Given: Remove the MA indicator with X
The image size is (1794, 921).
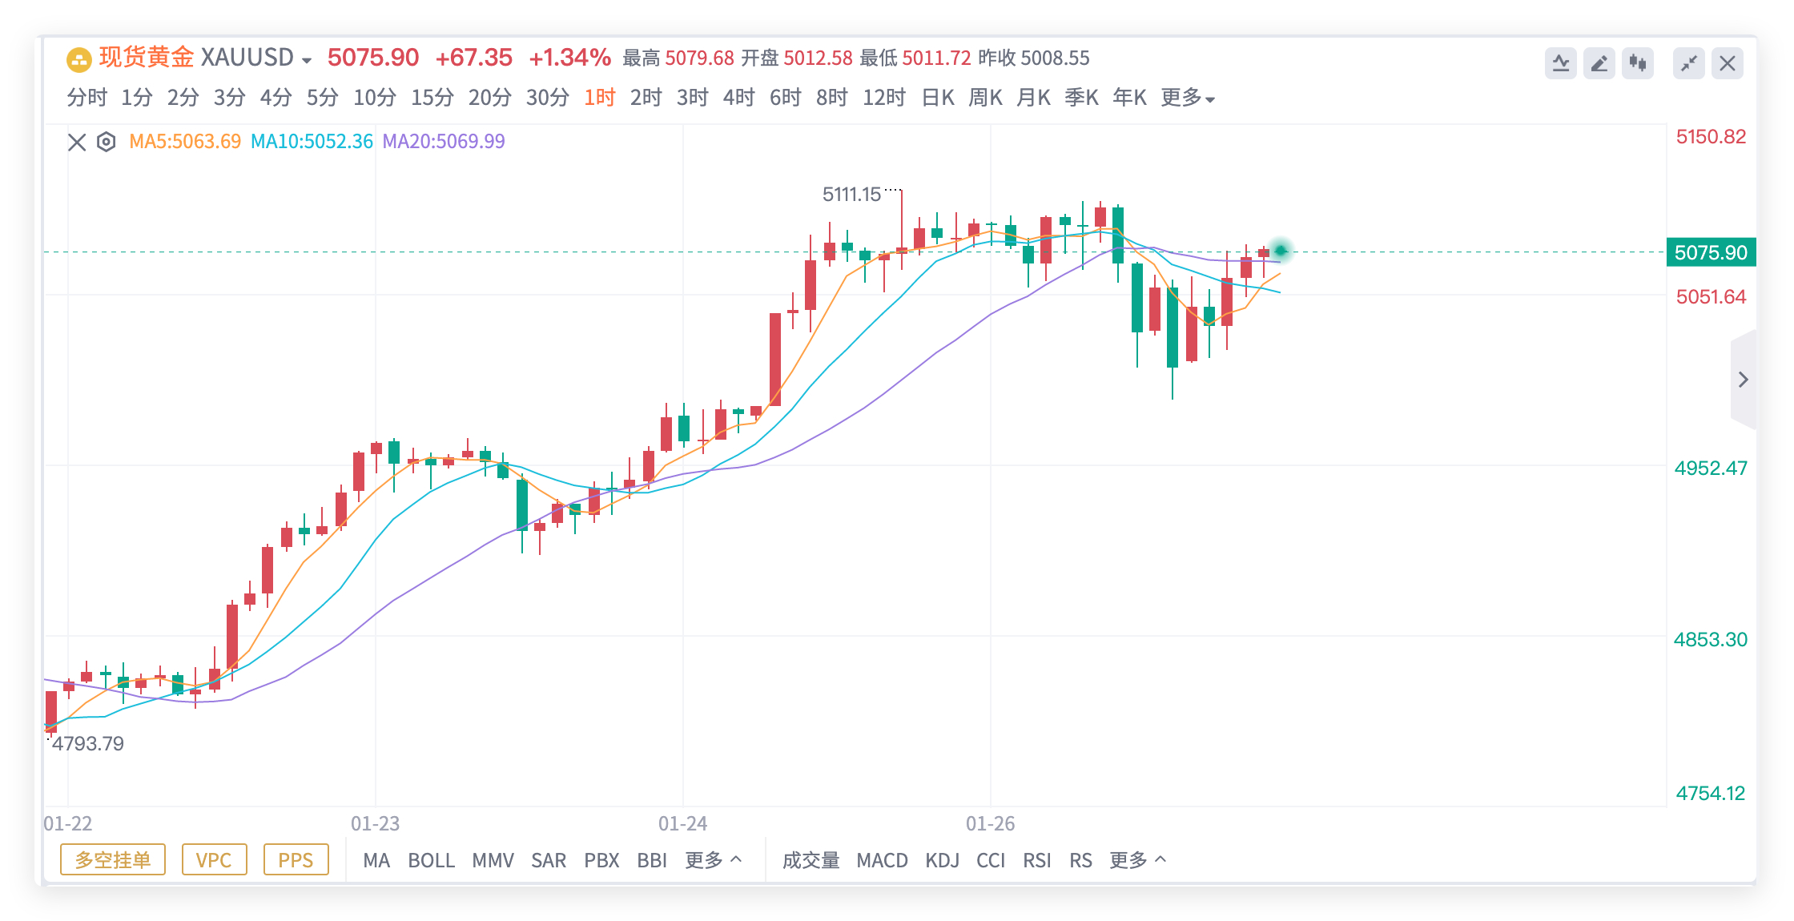Looking at the screenshot, I should tap(77, 143).
